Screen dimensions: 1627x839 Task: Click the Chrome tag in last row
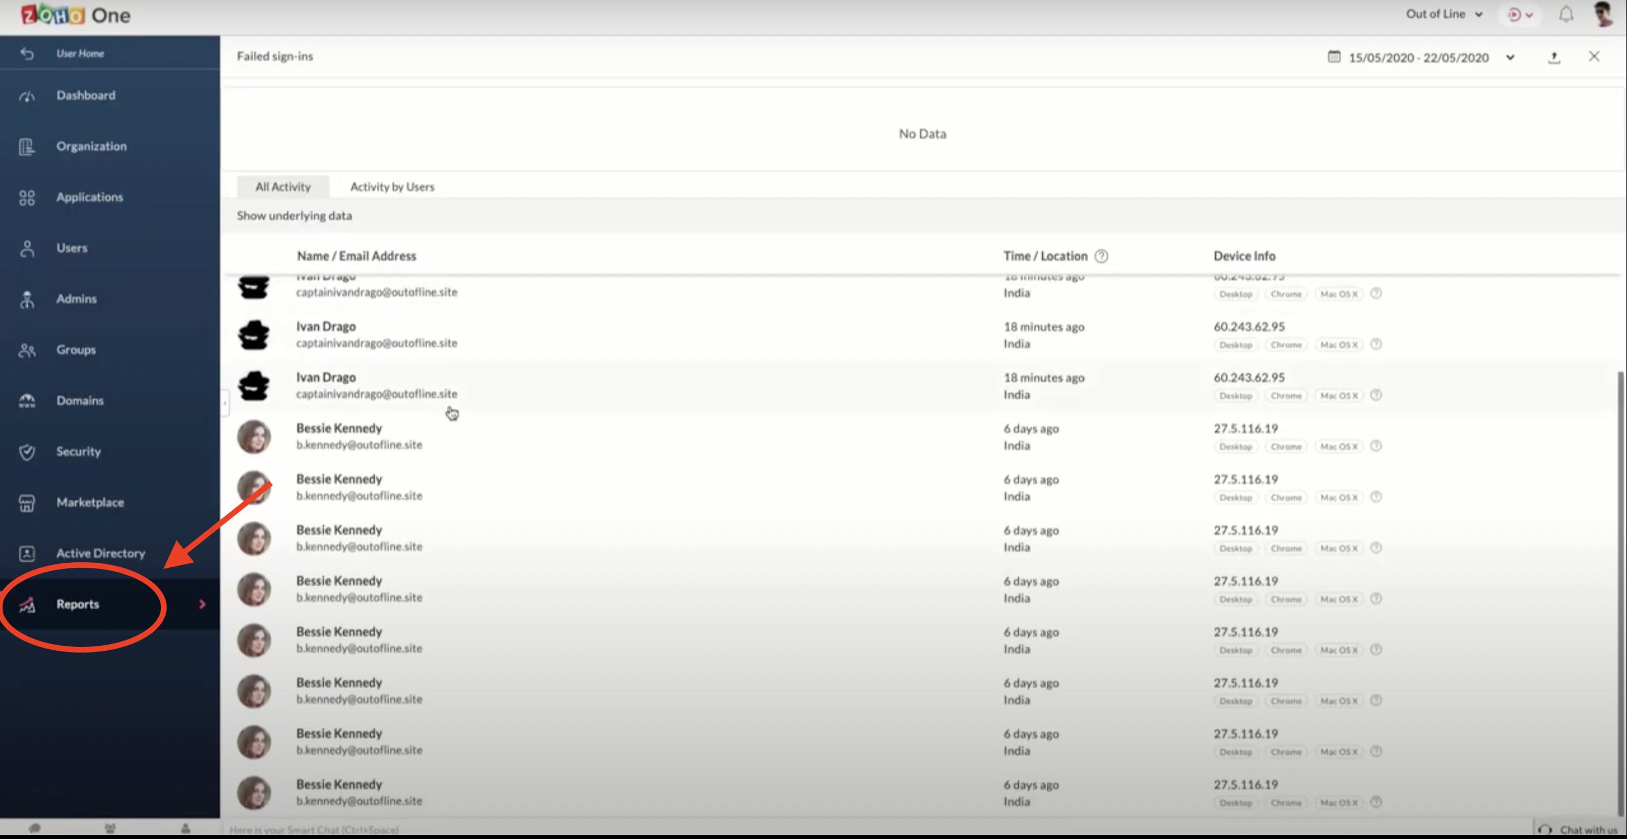point(1285,803)
